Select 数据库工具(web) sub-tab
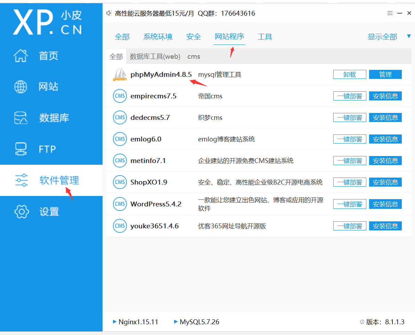The height and width of the screenshot is (335, 415). click(x=155, y=56)
